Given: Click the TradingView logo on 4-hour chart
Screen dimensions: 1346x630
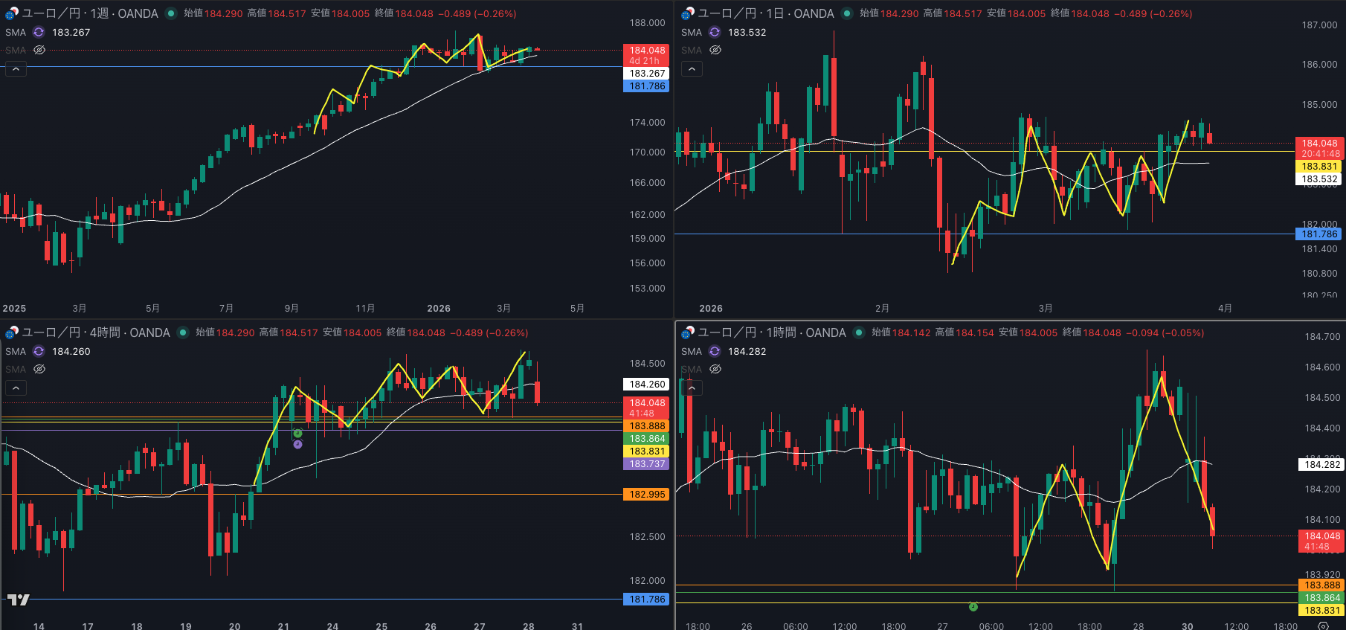Looking at the screenshot, I should tap(19, 600).
